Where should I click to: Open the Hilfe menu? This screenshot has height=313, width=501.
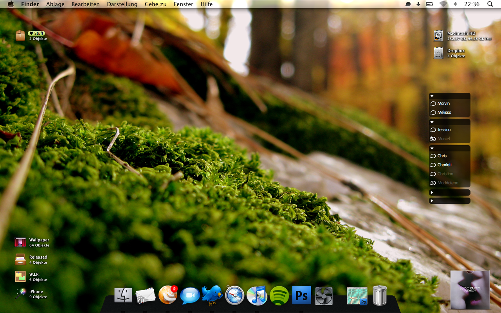pos(207,4)
